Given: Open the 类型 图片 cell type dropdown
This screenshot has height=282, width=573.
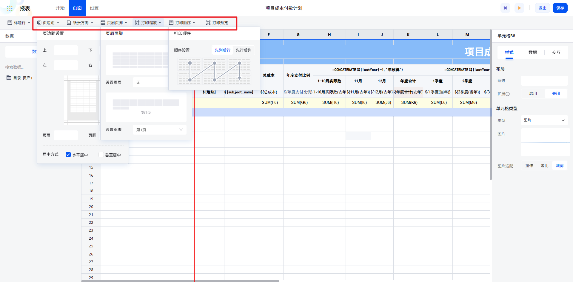Looking at the screenshot, I should (544, 120).
